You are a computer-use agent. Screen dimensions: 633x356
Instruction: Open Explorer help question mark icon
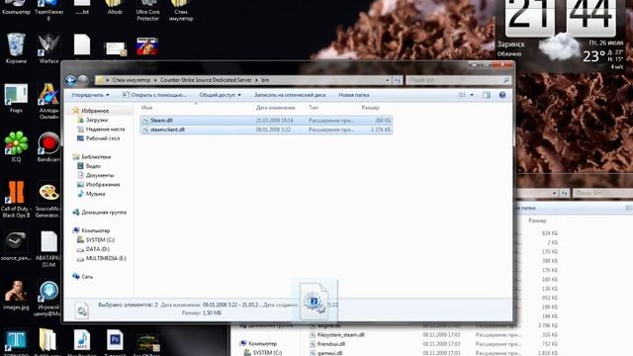[x=502, y=95]
